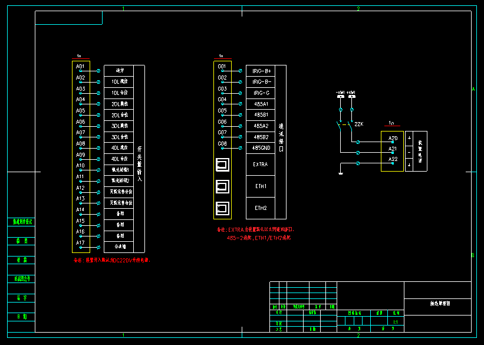Click the red EXTRA note text
484x345 pixels.
point(255,229)
